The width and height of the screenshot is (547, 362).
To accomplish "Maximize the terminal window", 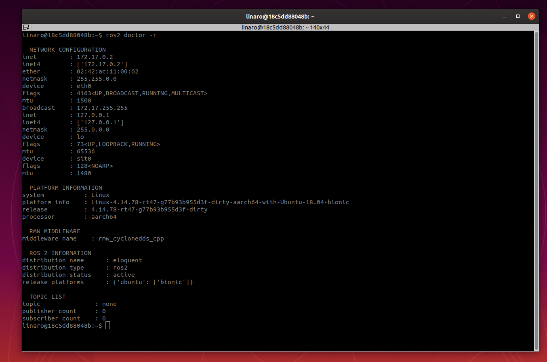I will (518, 16).
